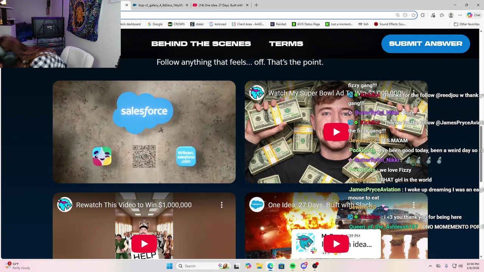Click the MrBeast.salesforce.com tile
484x272 pixels.
[186, 156]
